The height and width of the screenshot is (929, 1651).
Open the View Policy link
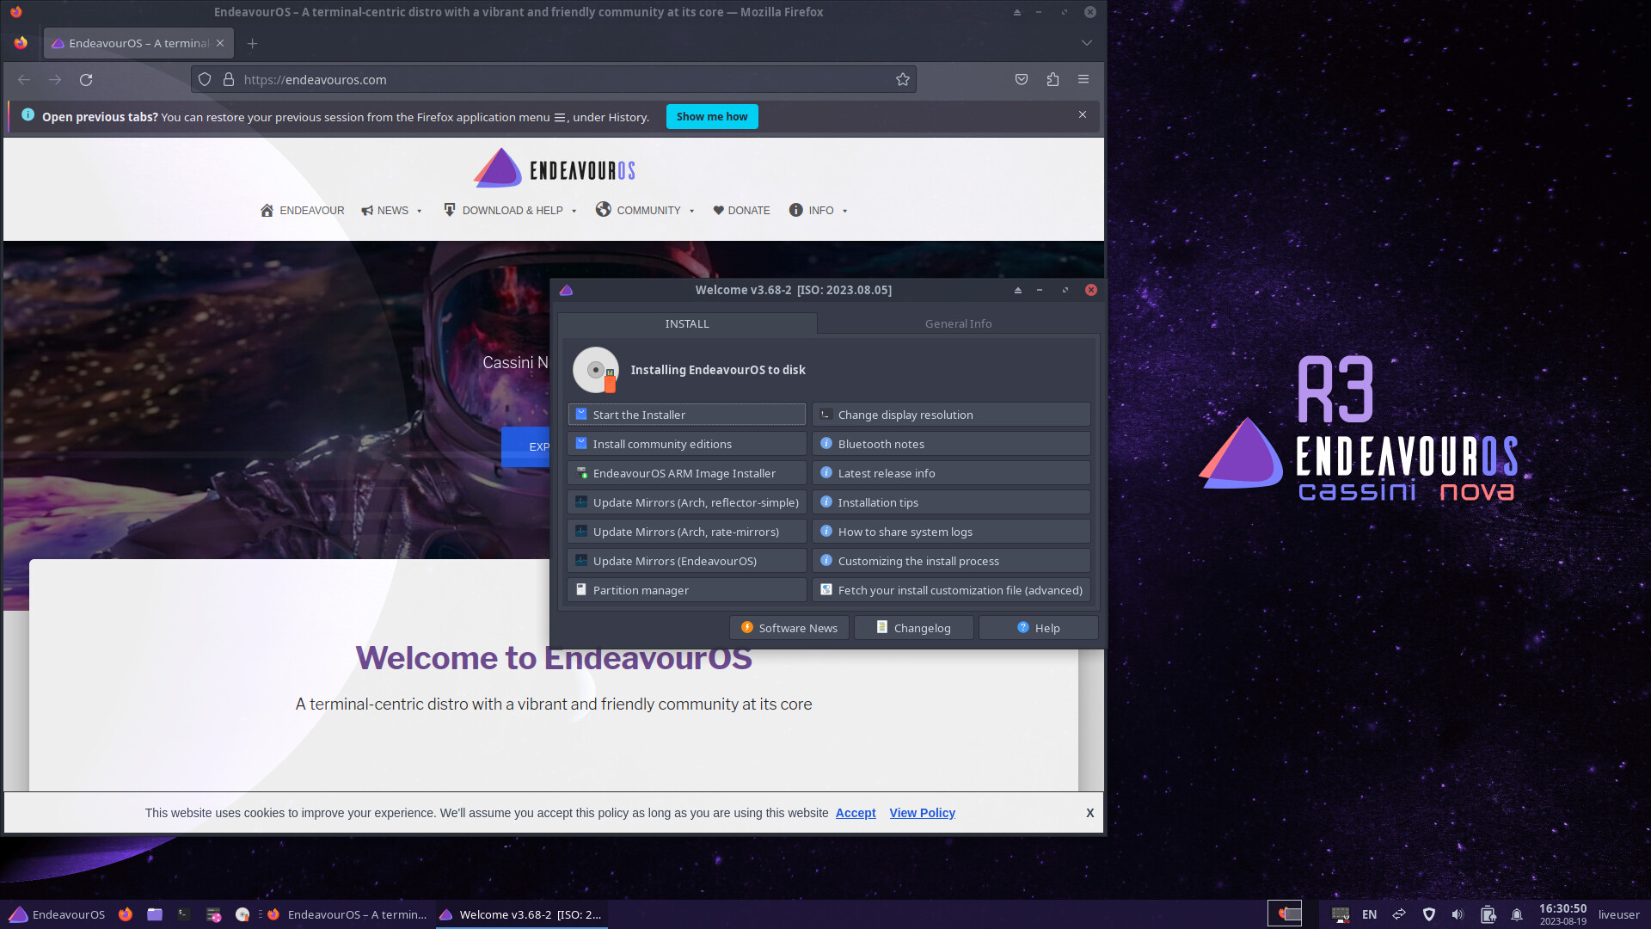click(x=922, y=813)
